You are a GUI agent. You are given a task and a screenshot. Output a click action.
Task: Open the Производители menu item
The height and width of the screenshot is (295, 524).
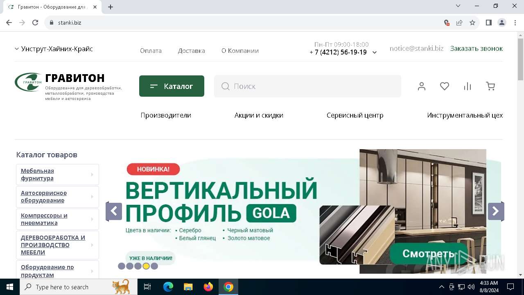click(166, 115)
